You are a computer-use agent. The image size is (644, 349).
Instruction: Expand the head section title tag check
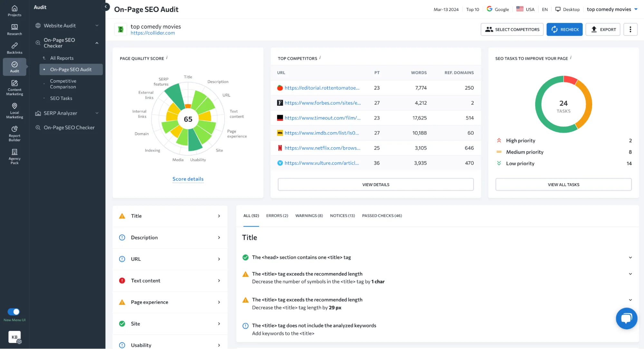(x=630, y=257)
